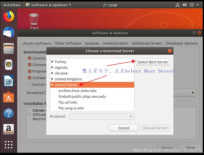The height and width of the screenshot is (155, 204).
Task: Open the Files manager dock icon
Action: coord(9,49)
